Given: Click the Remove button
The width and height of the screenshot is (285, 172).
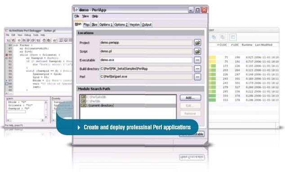Looking at the screenshot, I should pos(190,114).
